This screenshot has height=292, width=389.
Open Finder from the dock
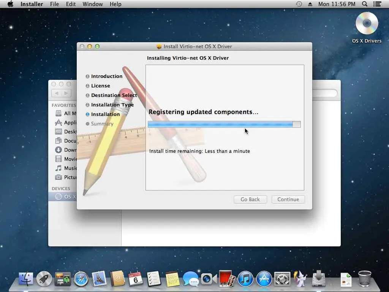click(x=26, y=279)
